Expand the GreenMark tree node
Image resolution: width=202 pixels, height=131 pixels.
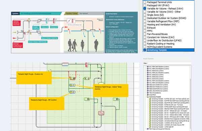coord(148,95)
